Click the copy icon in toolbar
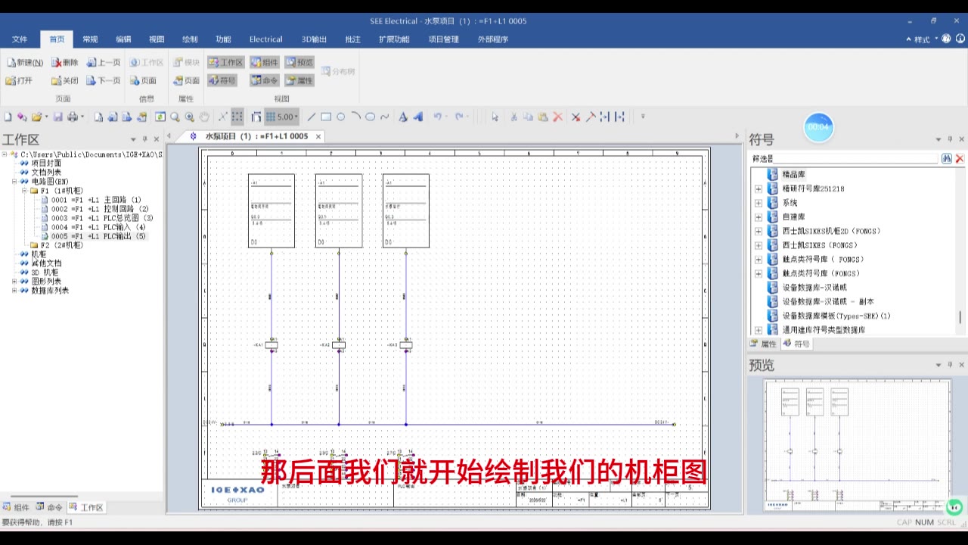Viewport: 968px width, 545px height. point(528,117)
